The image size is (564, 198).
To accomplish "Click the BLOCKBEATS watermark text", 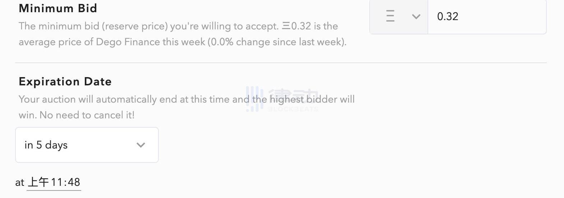I will (293, 109).
